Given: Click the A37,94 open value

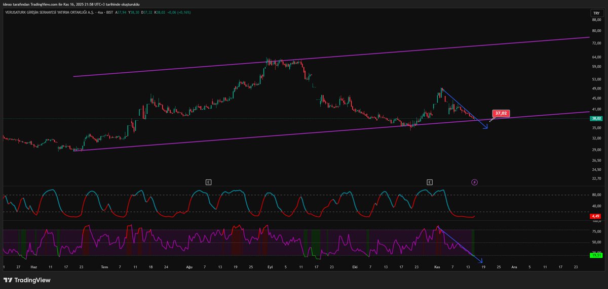Looking at the screenshot, I should [121, 12].
